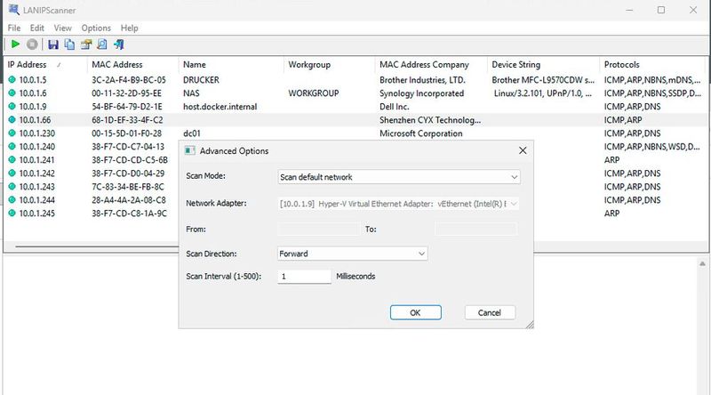711x395 pixels.
Task: Select the dc01 name cell
Action: point(191,133)
